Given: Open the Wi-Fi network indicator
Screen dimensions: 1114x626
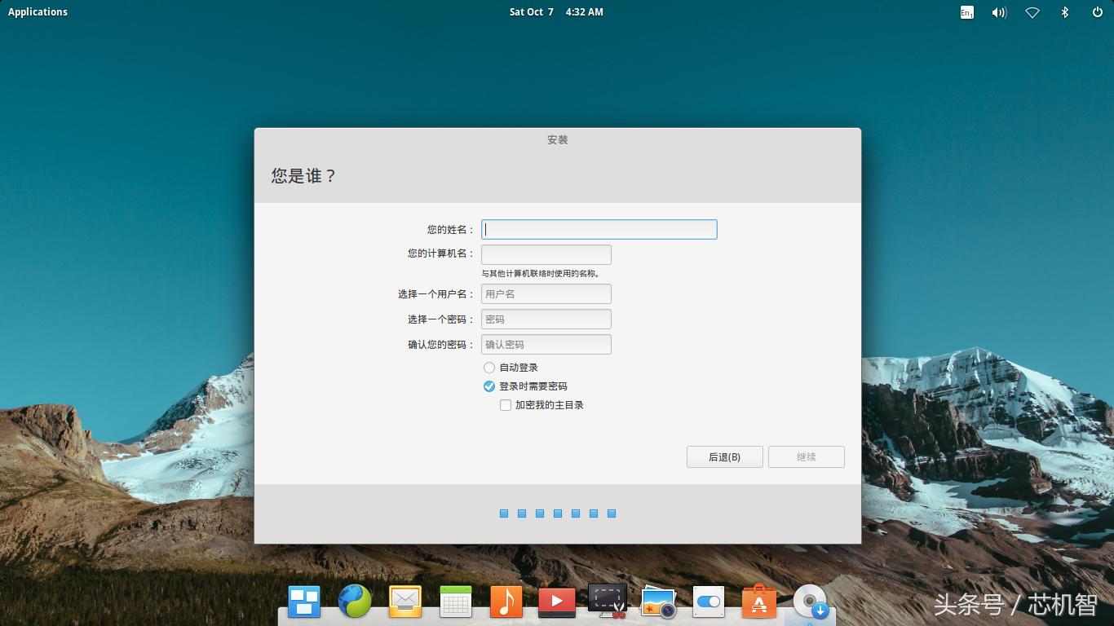Looking at the screenshot, I should tap(1032, 12).
